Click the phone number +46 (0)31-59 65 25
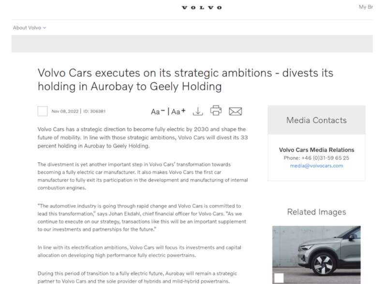 point(316,158)
